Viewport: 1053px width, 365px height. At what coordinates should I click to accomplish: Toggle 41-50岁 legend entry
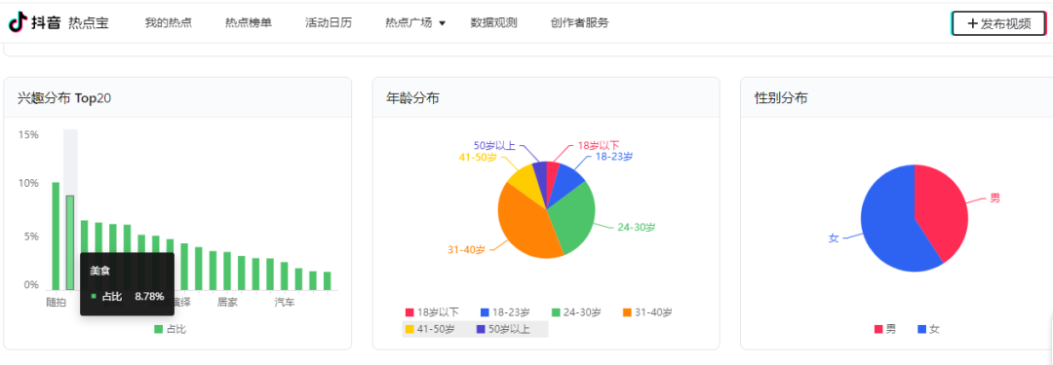tap(430, 329)
